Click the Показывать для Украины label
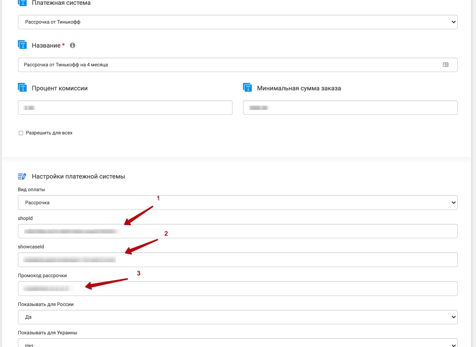 [48, 333]
